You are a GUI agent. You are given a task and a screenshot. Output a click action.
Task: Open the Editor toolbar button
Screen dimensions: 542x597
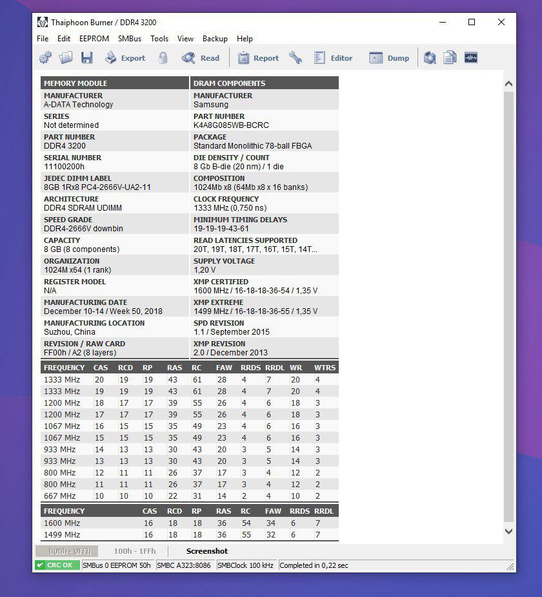click(x=333, y=58)
